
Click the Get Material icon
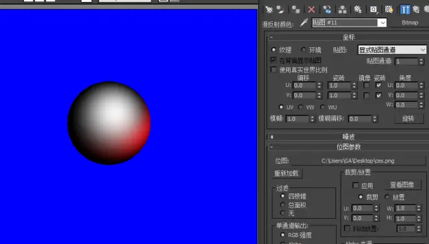[269, 10]
